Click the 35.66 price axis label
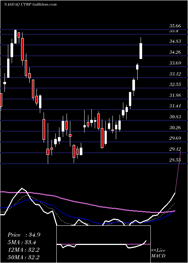 (x=175, y=26)
